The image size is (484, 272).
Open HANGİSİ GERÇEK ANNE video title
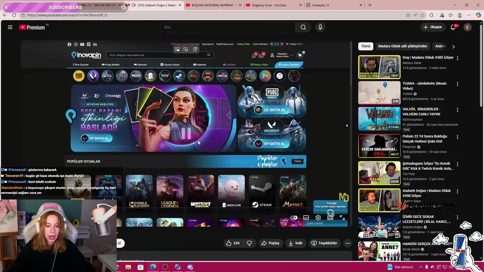pos(427,244)
